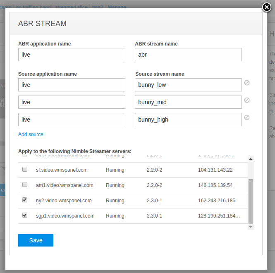Screen dimensions: 275x273
Task: Delete the bunny_mid source entry
Action: pos(247,100)
